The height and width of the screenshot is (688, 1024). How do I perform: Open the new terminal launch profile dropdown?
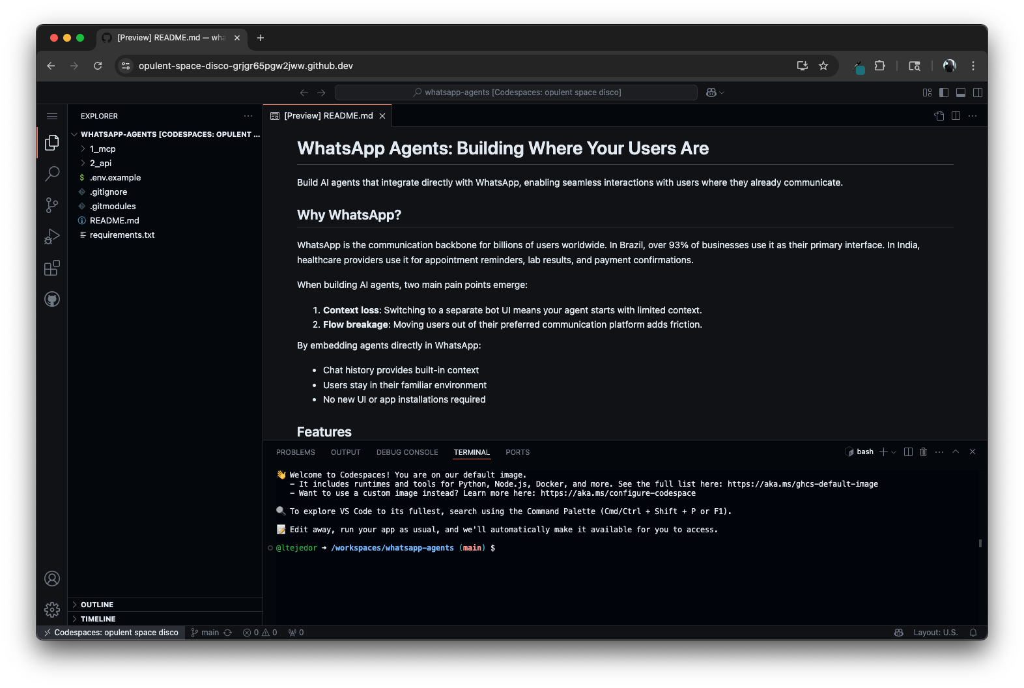(894, 452)
